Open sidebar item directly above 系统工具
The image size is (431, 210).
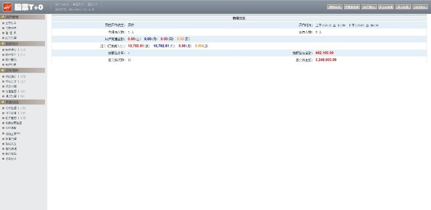(11, 128)
